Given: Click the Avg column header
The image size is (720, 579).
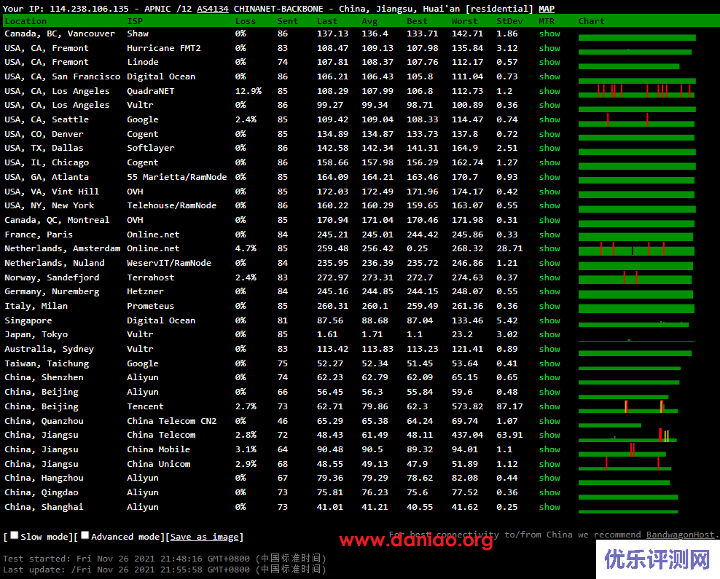Looking at the screenshot, I should pos(369,21).
